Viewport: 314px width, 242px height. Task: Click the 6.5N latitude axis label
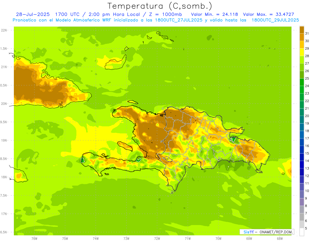[x=4, y=232]
